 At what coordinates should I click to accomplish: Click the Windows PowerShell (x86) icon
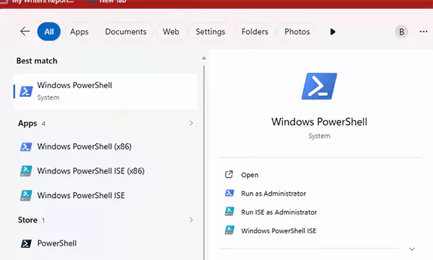[x=26, y=147]
